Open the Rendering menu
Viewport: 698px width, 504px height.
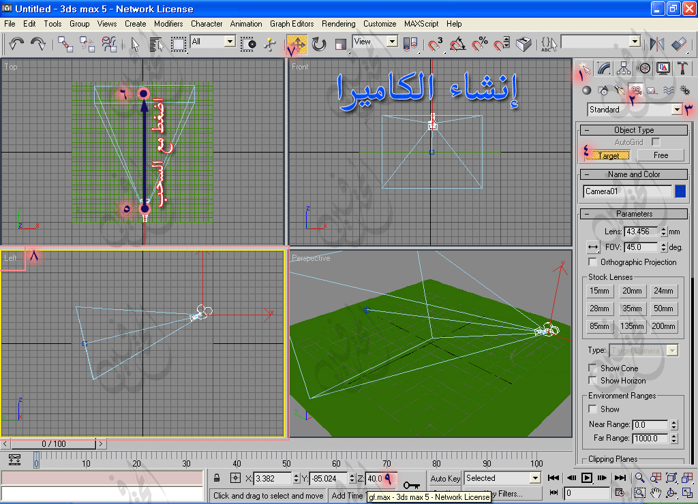338,24
